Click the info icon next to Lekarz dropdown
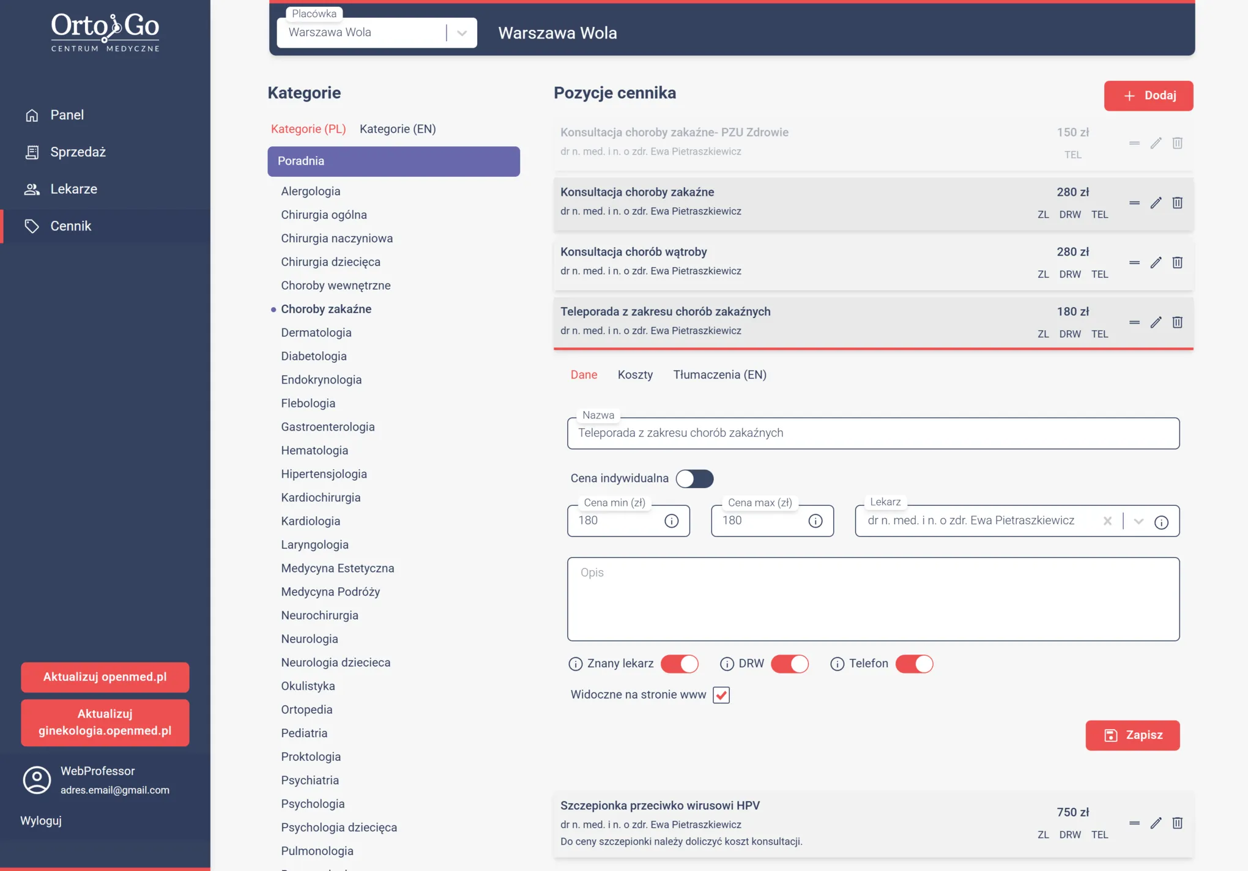This screenshot has height=871, width=1248. [1161, 522]
